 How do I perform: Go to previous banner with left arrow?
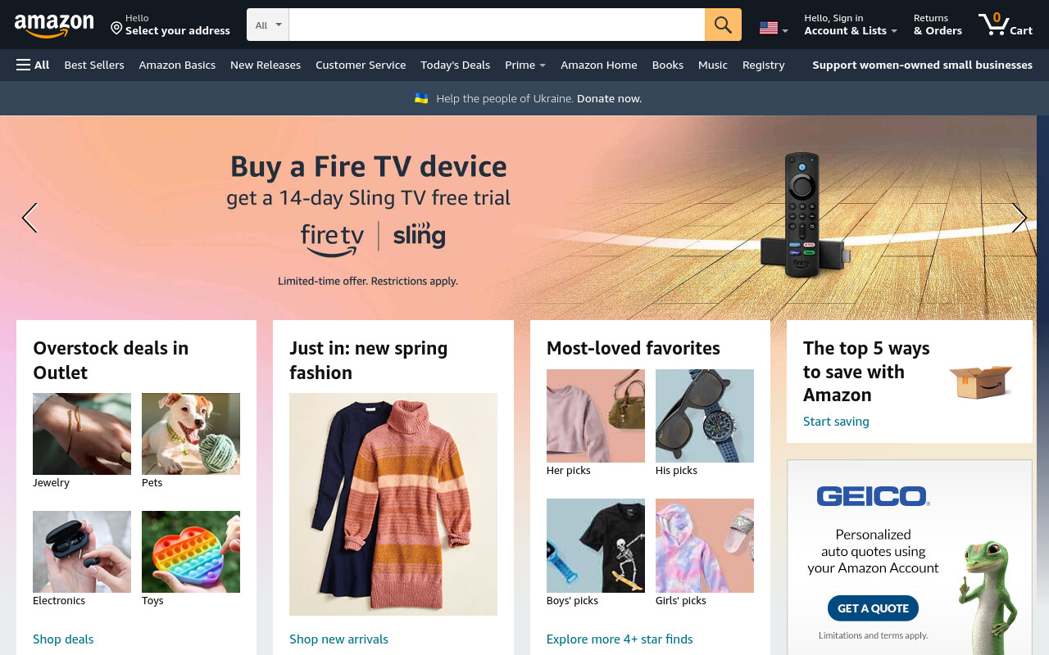click(x=30, y=218)
